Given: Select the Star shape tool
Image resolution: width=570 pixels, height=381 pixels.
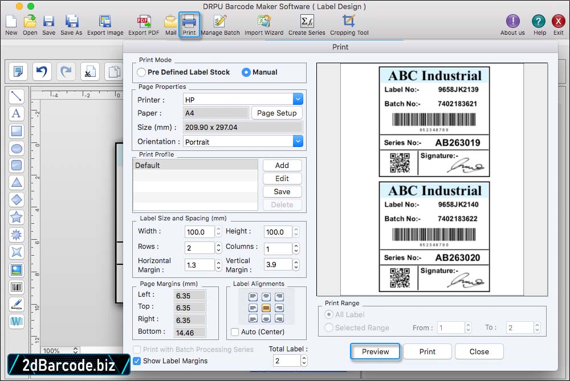Looking at the screenshot, I should 17,217.
